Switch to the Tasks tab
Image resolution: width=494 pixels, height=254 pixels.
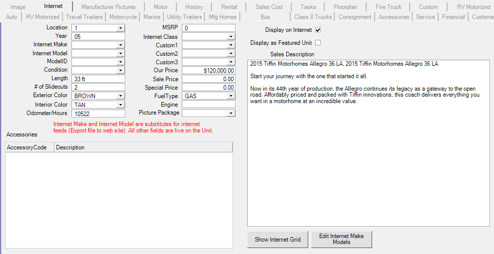pos(308,7)
